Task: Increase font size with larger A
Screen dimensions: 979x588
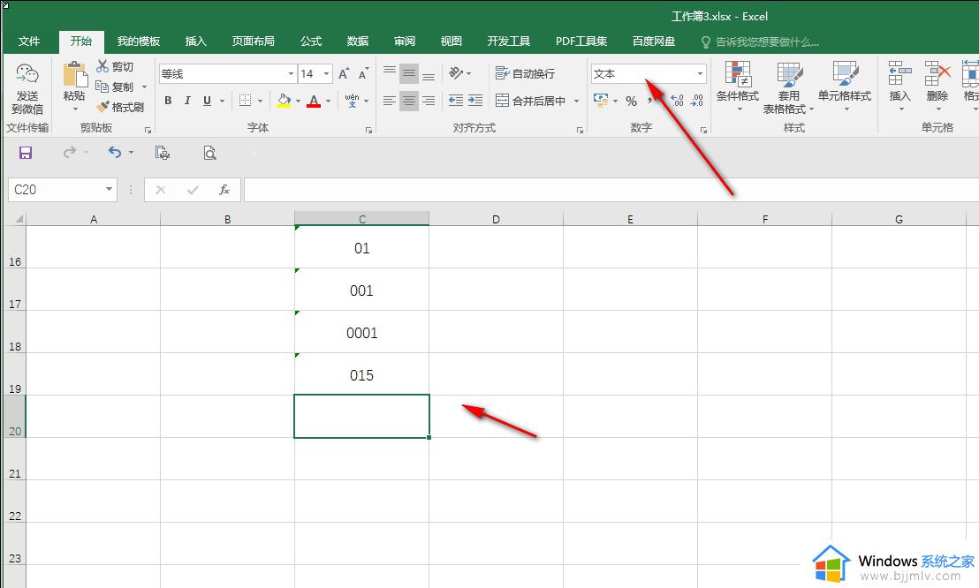Action: pyautogui.click(x=344, y=73)
